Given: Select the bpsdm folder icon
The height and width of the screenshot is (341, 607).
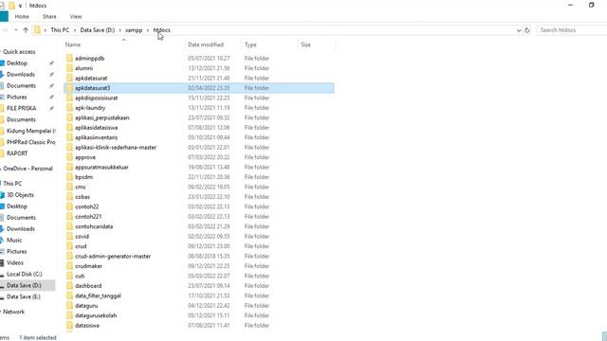Looking at the screenshot, I should click(x=69, y=177).
